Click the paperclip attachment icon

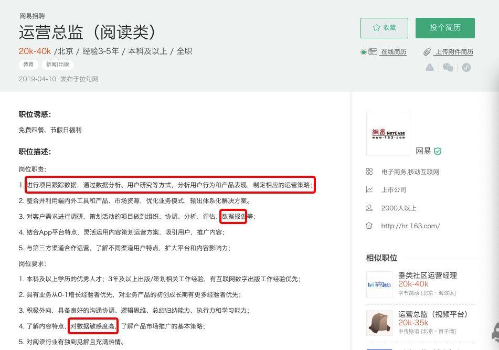(x=428, y=52)
